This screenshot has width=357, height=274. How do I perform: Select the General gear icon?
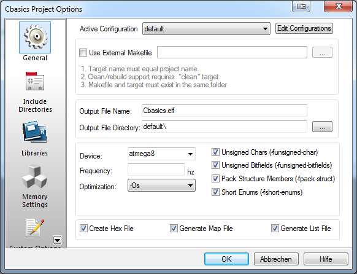point(35,37)
